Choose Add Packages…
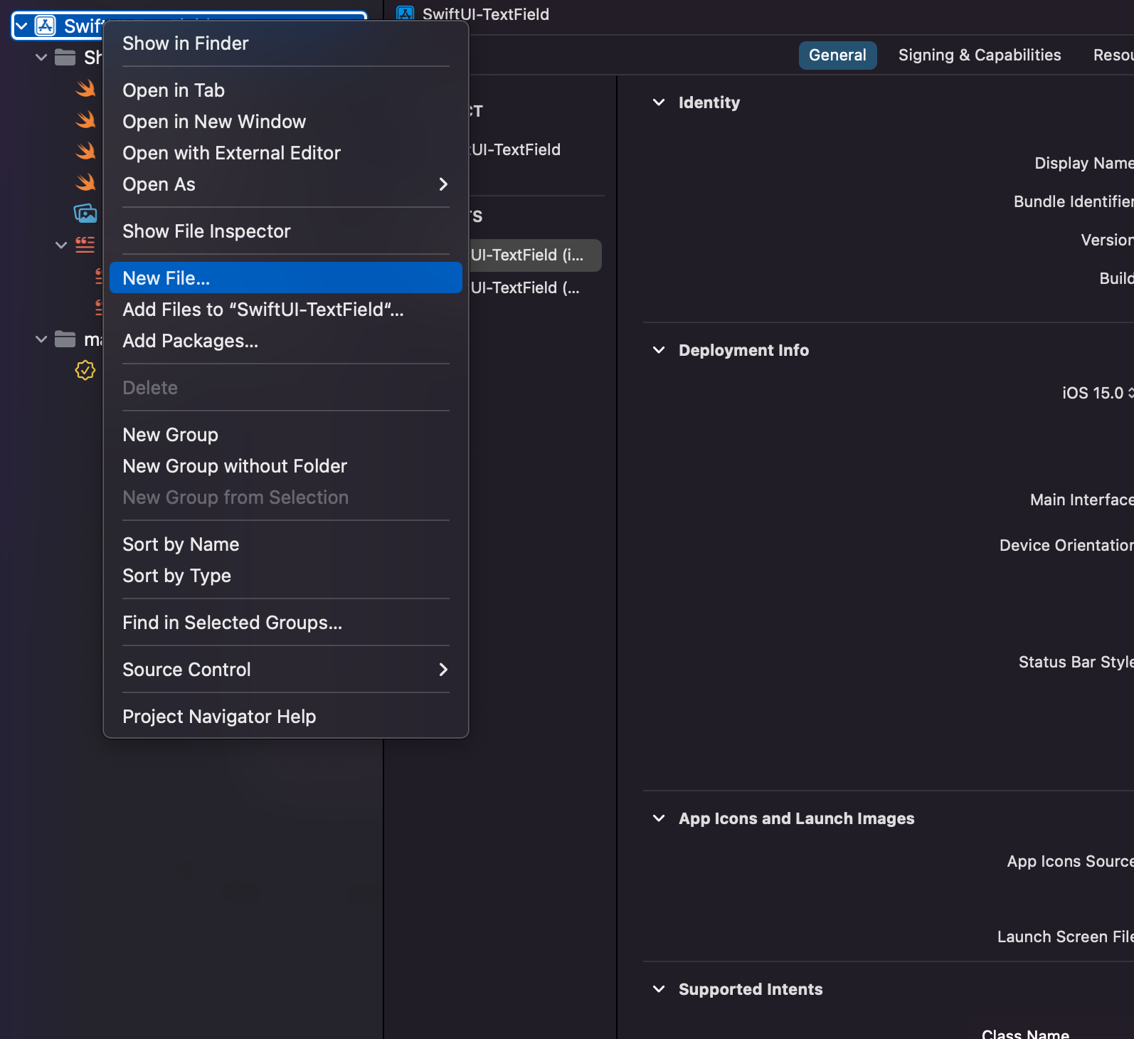The image size is (1134, 1039). pos(286,341)
